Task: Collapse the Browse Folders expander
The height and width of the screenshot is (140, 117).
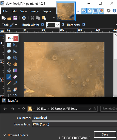Action: [16, 135]
